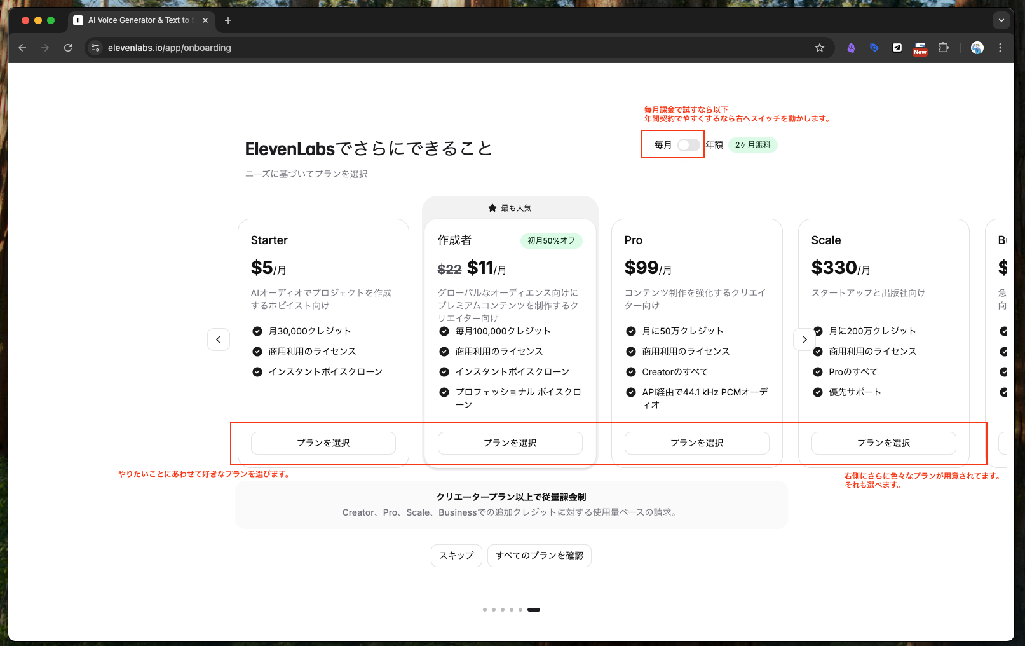Open すべてのプランを確認 to view all plans
The height and width of the screenshot is (646, 1025).
539,556
